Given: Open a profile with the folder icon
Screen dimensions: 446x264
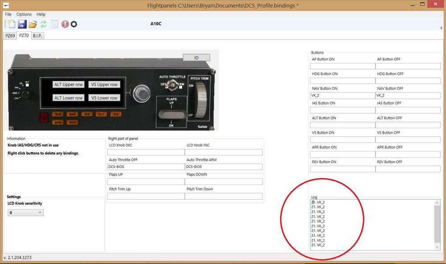Looking at the screenshot, I should pyautogui.click(x=33, y=24).
